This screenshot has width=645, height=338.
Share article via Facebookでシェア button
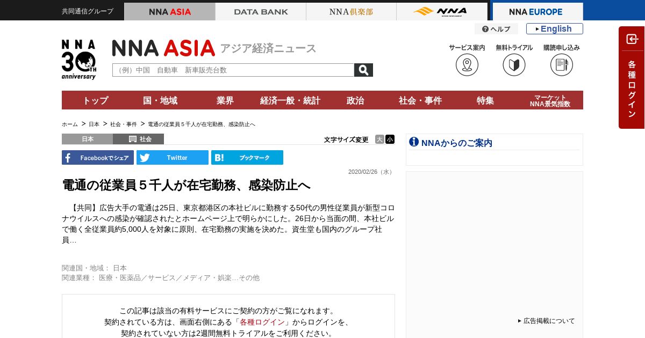point(98,158)
